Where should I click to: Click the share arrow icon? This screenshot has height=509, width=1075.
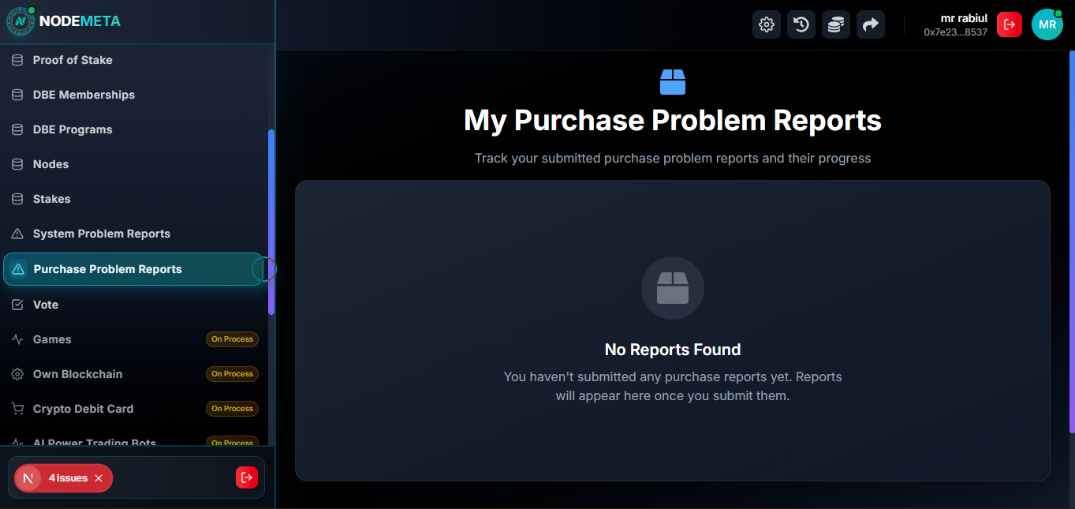point(870,24)
